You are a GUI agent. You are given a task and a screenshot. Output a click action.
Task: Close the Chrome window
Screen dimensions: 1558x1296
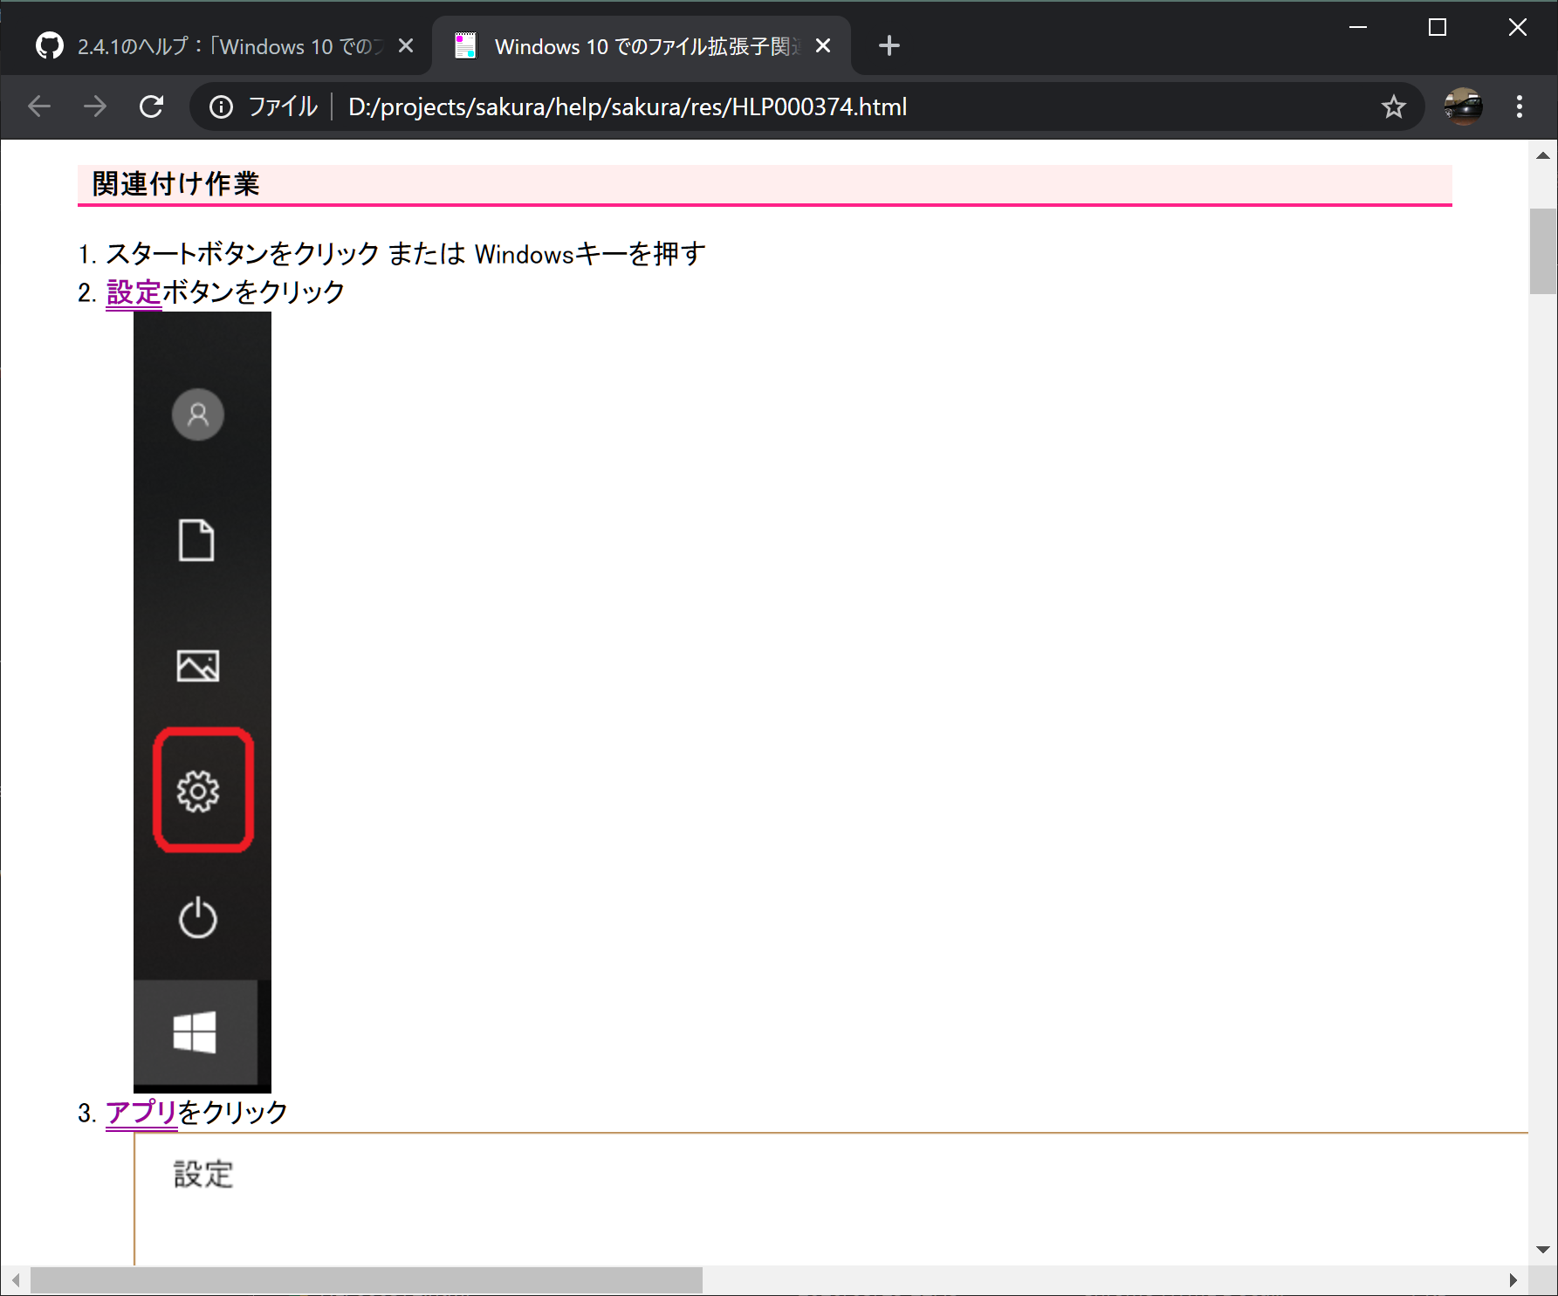[1518, 27]
